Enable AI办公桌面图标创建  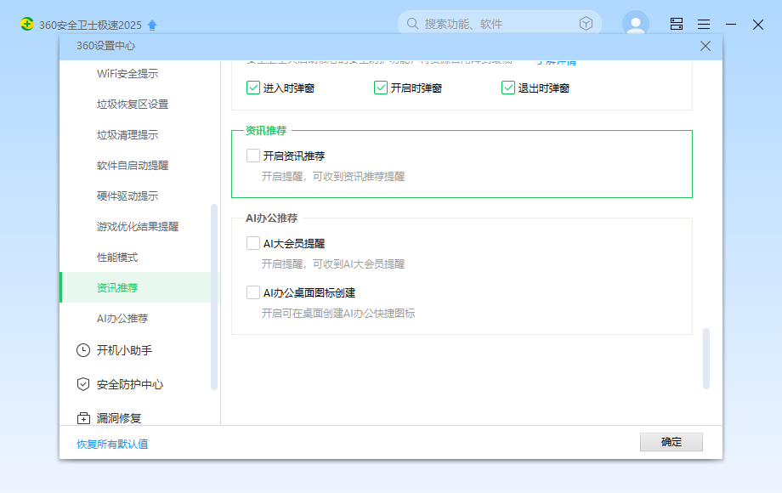pos(252,292)
